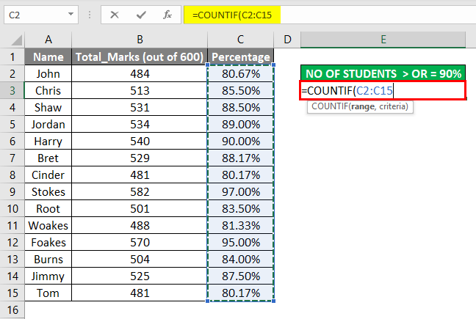Click percentage cell 89.00%
Screen dimensions: 476x319
point(240,124)
